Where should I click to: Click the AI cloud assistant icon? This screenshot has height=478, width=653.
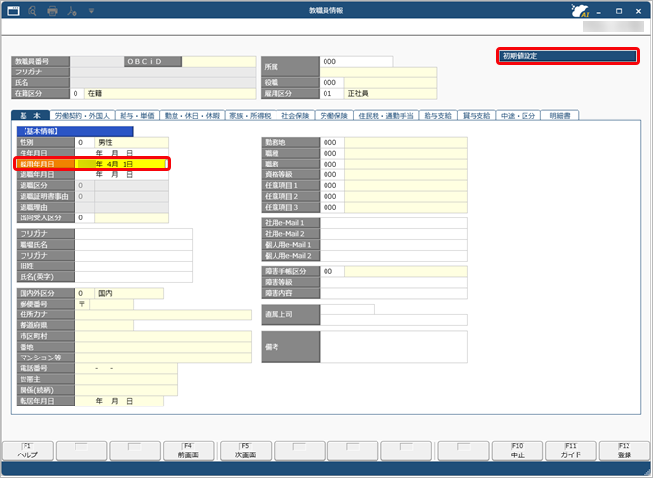(x=580, y=11)
